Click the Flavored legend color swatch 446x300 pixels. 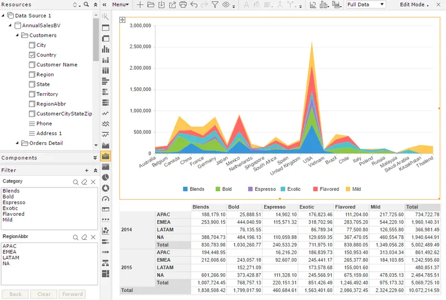315,189
